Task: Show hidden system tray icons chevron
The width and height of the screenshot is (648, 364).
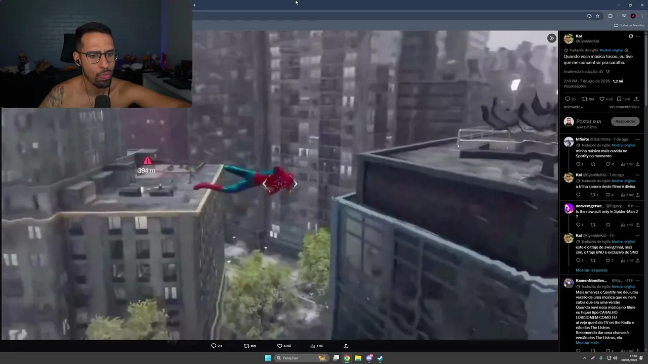Action: point(585,358)
